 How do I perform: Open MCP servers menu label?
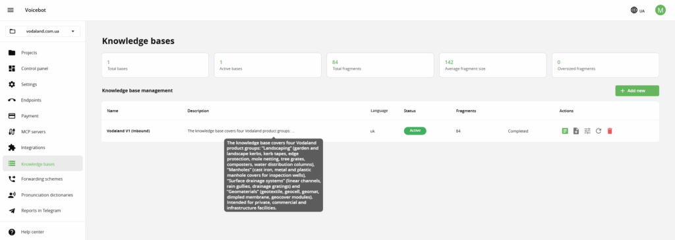33,131
